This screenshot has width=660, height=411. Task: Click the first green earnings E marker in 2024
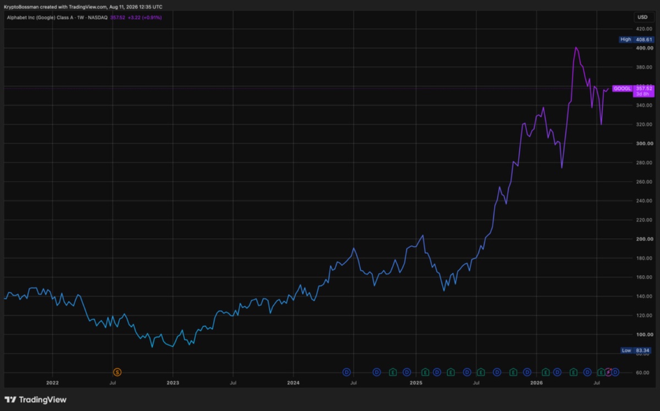coord(393,372)
